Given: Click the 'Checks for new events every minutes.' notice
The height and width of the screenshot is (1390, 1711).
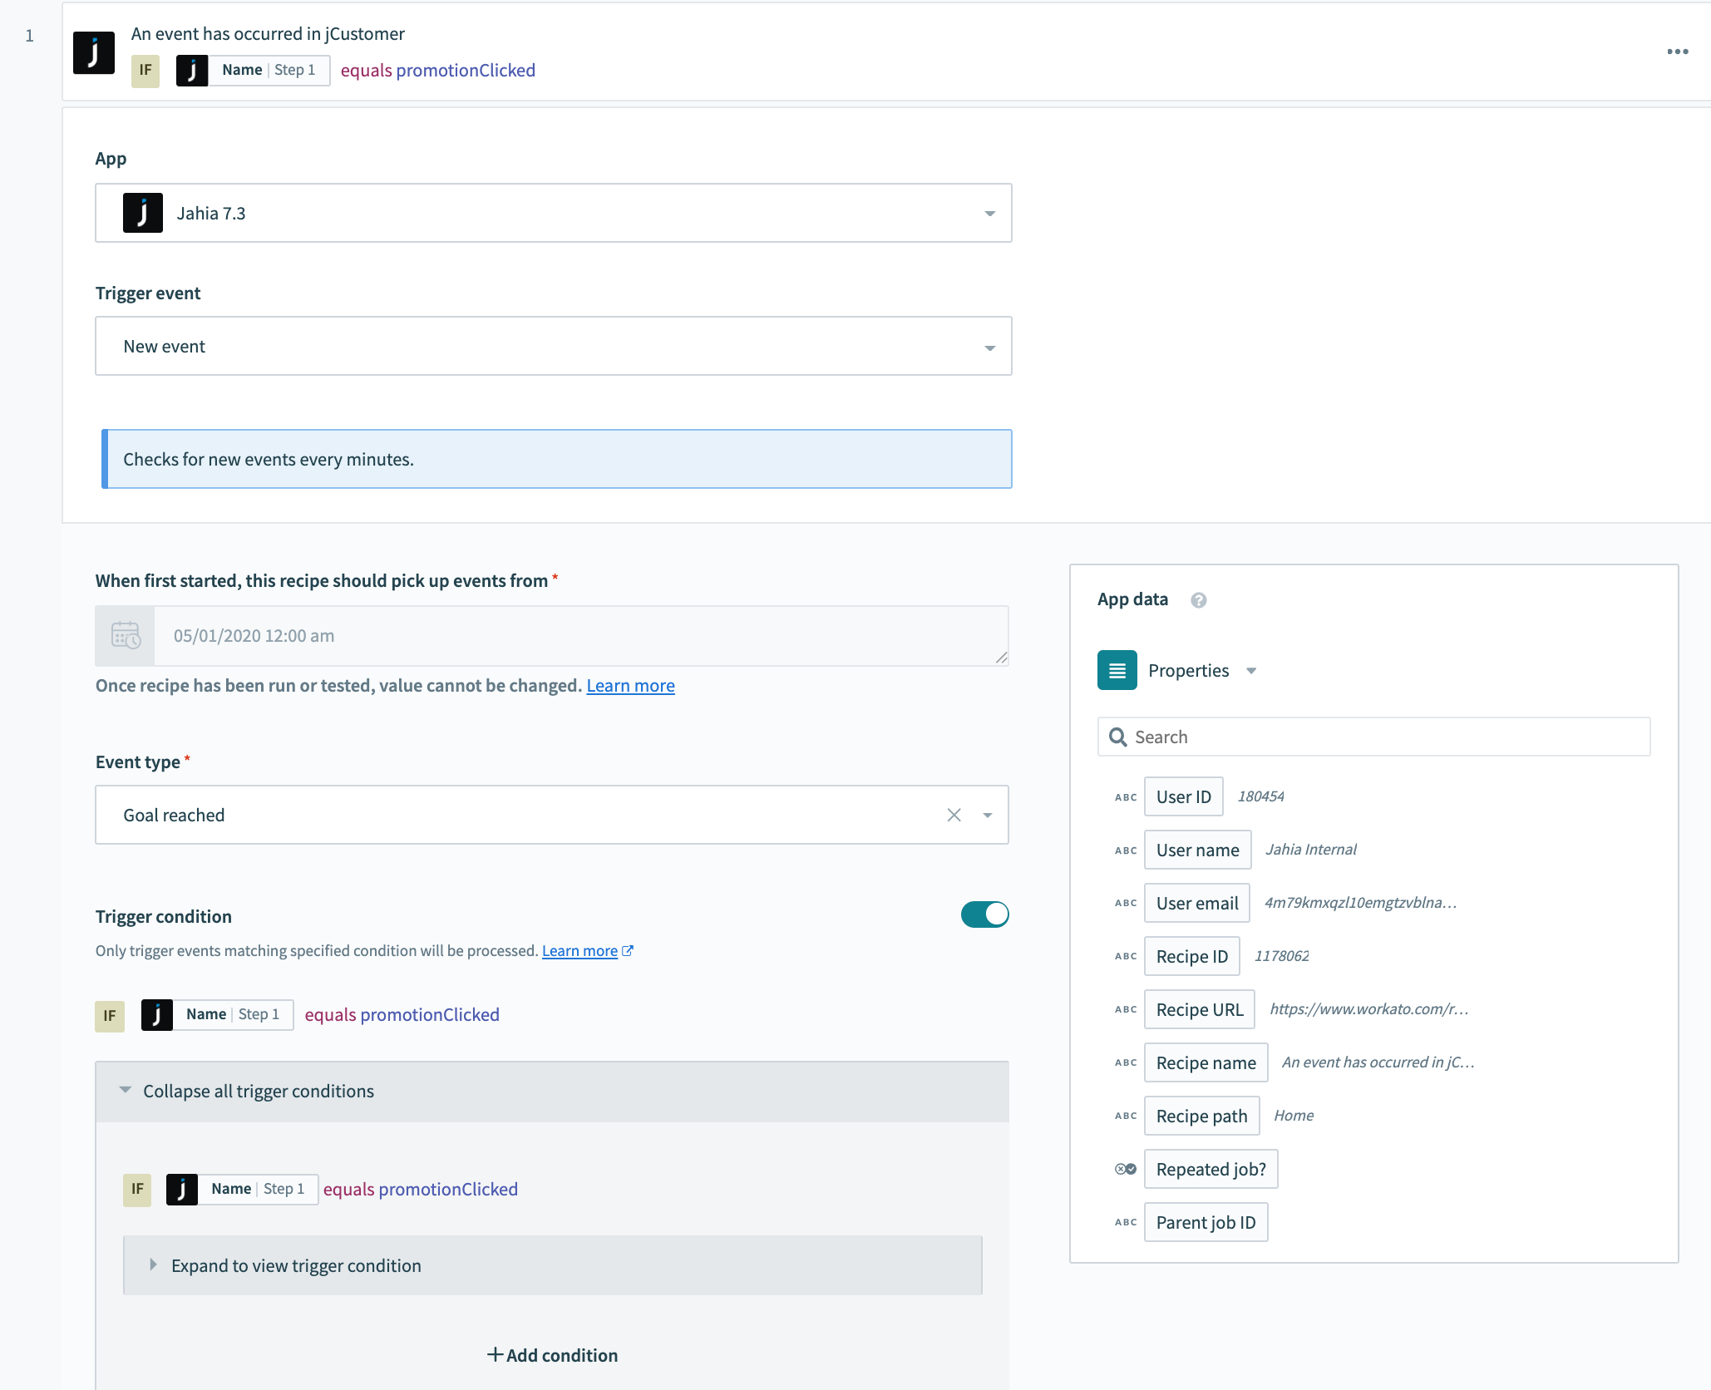Looking at the screenshot, I should [556, 459].
